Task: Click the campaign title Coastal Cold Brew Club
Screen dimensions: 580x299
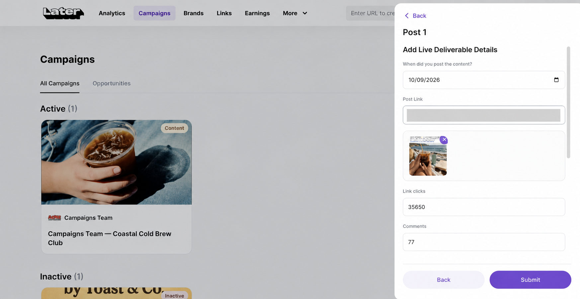Action: click(110, 238)
